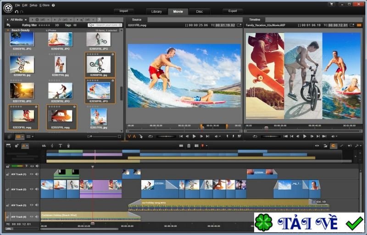The height and width of the screenshot is (235, 367).
Task: Open the search options dropdown magnifier
Action: [x=91, y=25]
